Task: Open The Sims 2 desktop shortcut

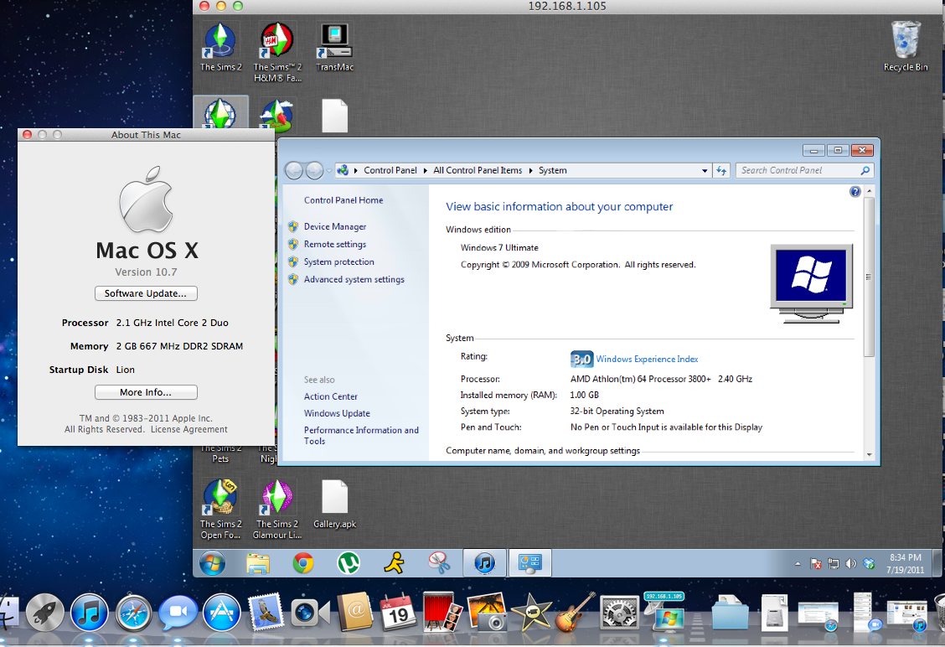Action: (x=220, y=47)
